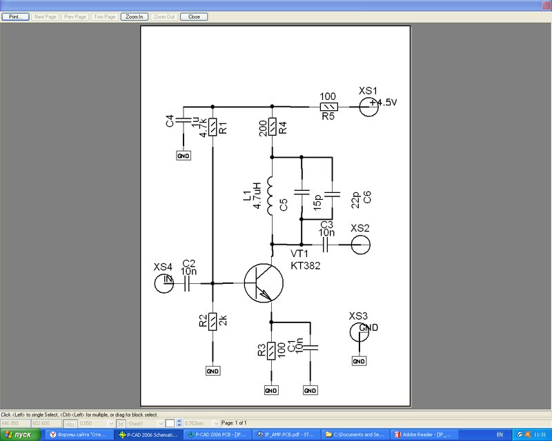The width and height of the screenshot is (552, 441).
Task: Click the VT1 transistor symbol on the schematic
Action: pyautogui.click(x=264, y=283)
